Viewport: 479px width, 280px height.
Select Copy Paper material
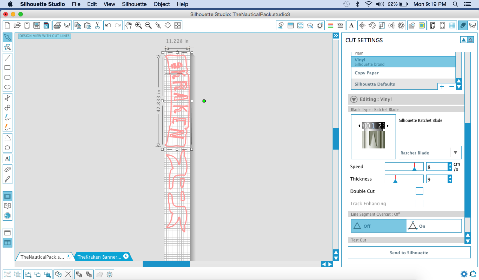[x=403, y=73]
